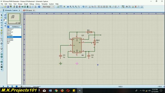165x93 pixels.
Task: Click the Y-Mirror flip vertical icon
Action: tap(5, 26)
